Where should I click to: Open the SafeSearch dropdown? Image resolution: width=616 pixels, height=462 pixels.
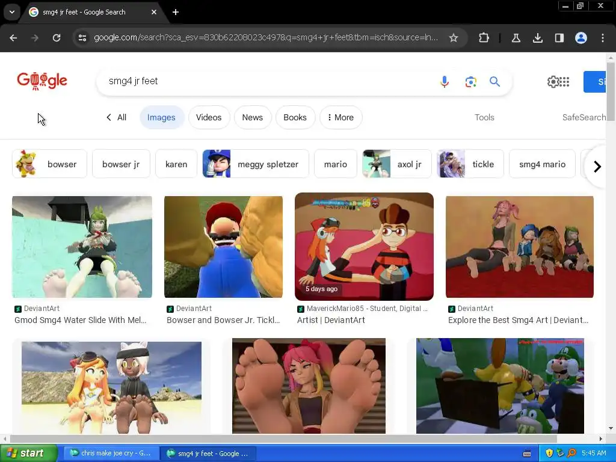(584, 117)
